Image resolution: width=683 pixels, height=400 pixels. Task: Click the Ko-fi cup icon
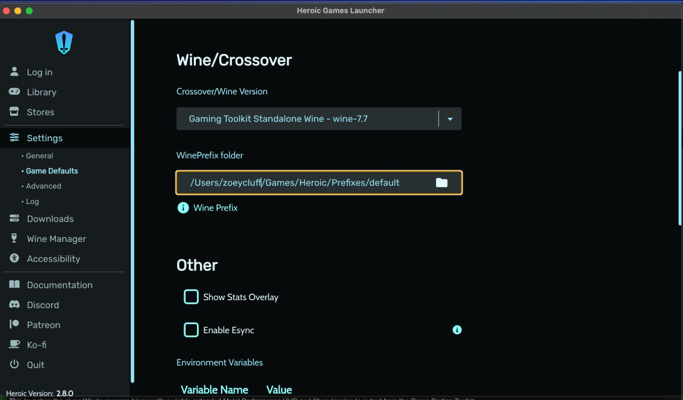[14, 344]
